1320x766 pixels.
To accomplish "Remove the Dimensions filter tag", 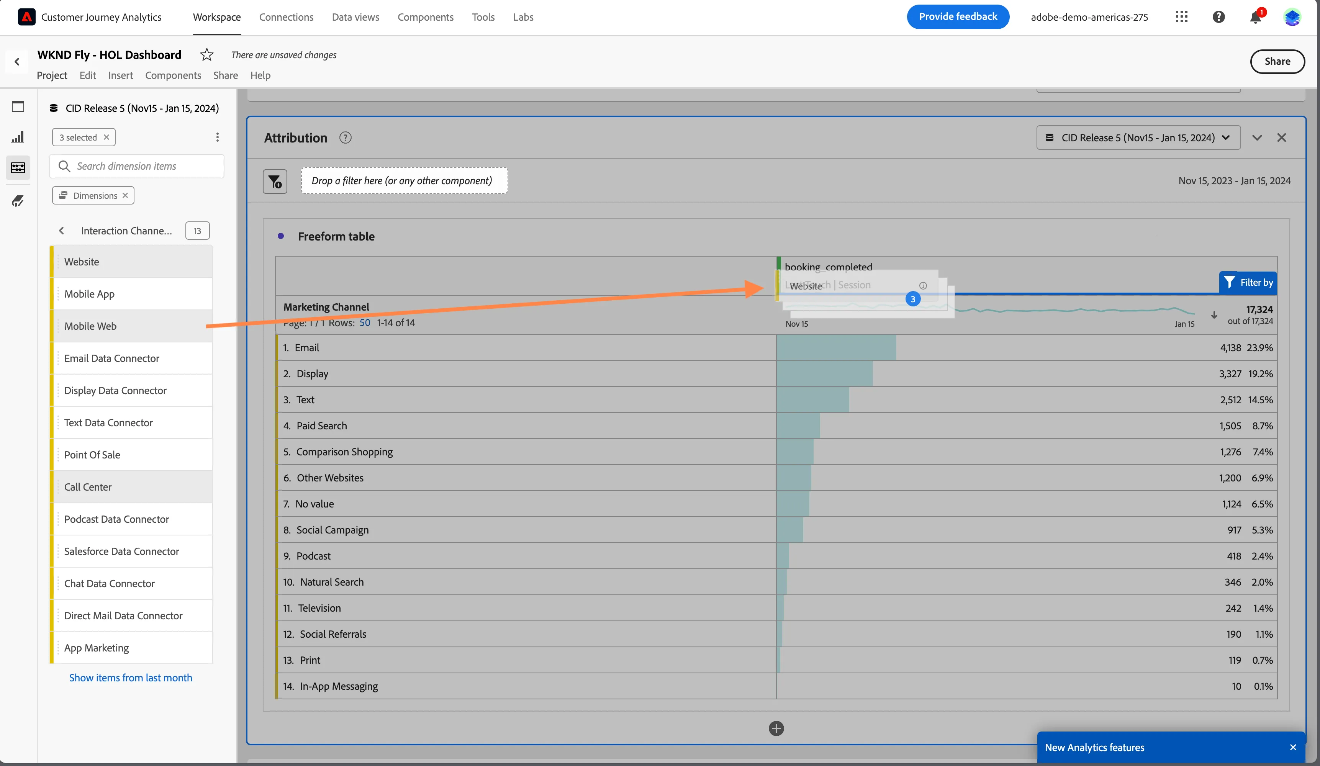I will click(x=125, y=195).
